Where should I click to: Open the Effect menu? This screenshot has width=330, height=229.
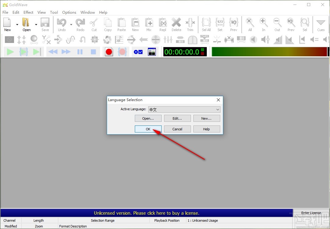point(28,12)
